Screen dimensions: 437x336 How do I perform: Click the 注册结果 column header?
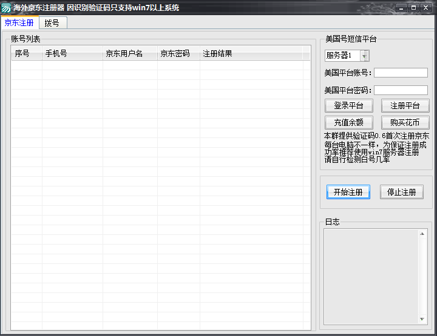coord(251,53)
